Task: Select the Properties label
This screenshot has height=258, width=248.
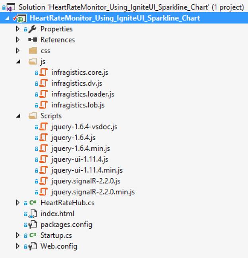Action: click(56, 29)
